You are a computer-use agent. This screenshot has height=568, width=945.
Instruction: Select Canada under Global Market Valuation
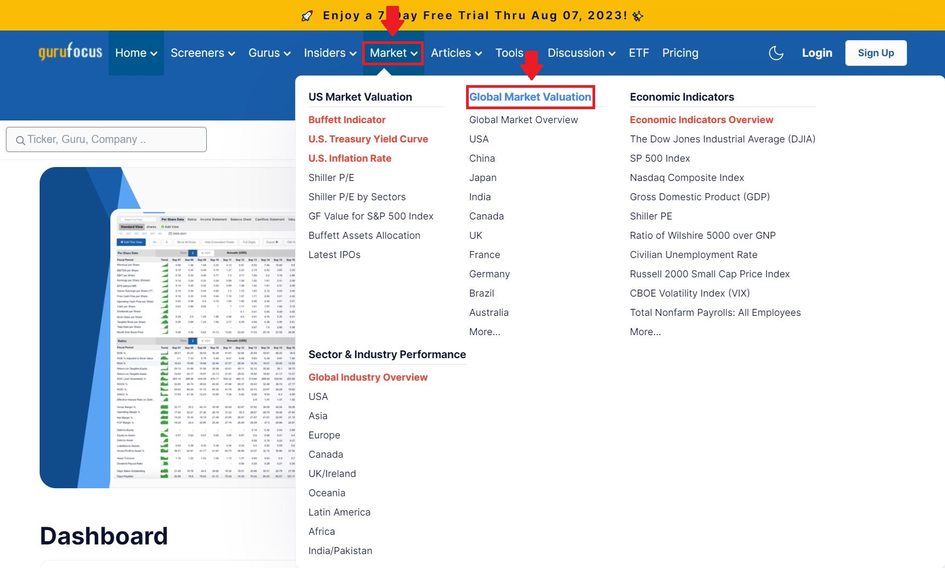coord(486,216)
